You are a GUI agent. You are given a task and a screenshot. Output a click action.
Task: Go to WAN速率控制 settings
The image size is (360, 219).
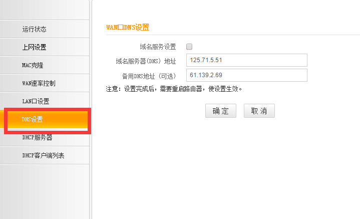coord(45,83)
